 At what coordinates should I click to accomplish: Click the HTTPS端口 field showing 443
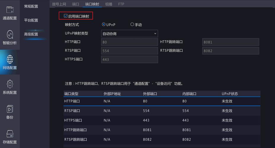129,59
